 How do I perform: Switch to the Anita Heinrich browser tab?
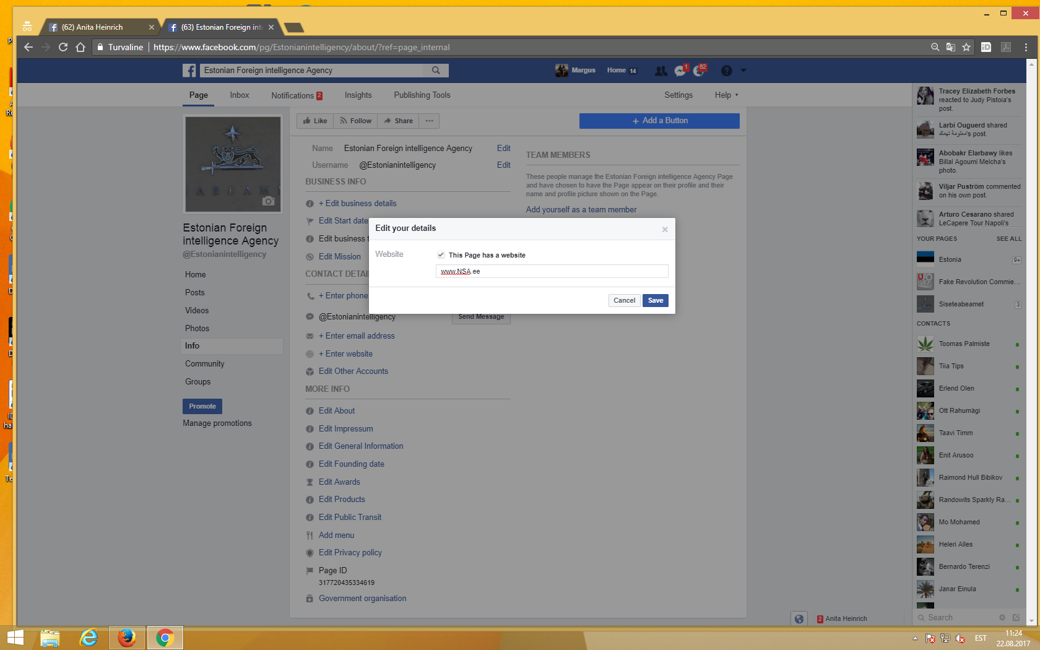click(x=99, y=27)
